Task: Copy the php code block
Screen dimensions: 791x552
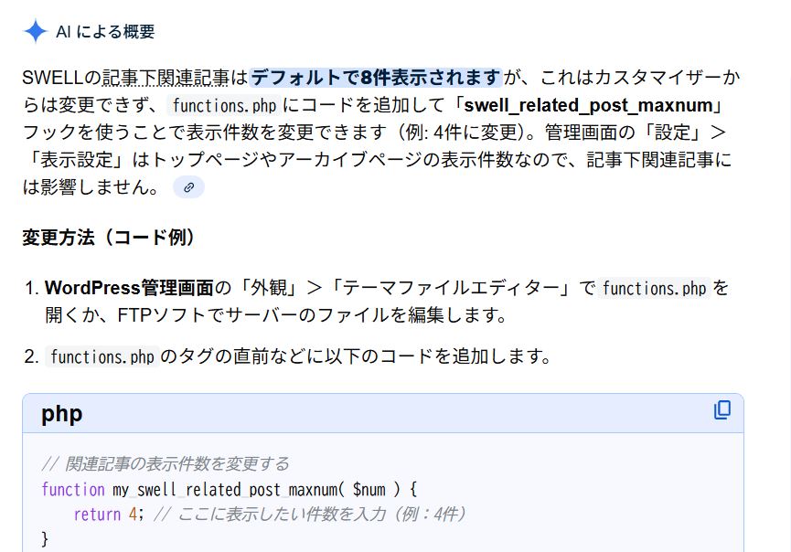Action: 722,410
